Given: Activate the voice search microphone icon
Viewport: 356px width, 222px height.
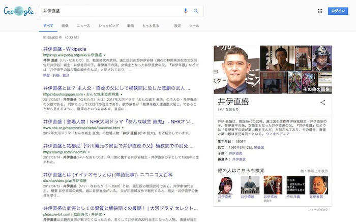Looking at the screenshot, I should [186, 11].
